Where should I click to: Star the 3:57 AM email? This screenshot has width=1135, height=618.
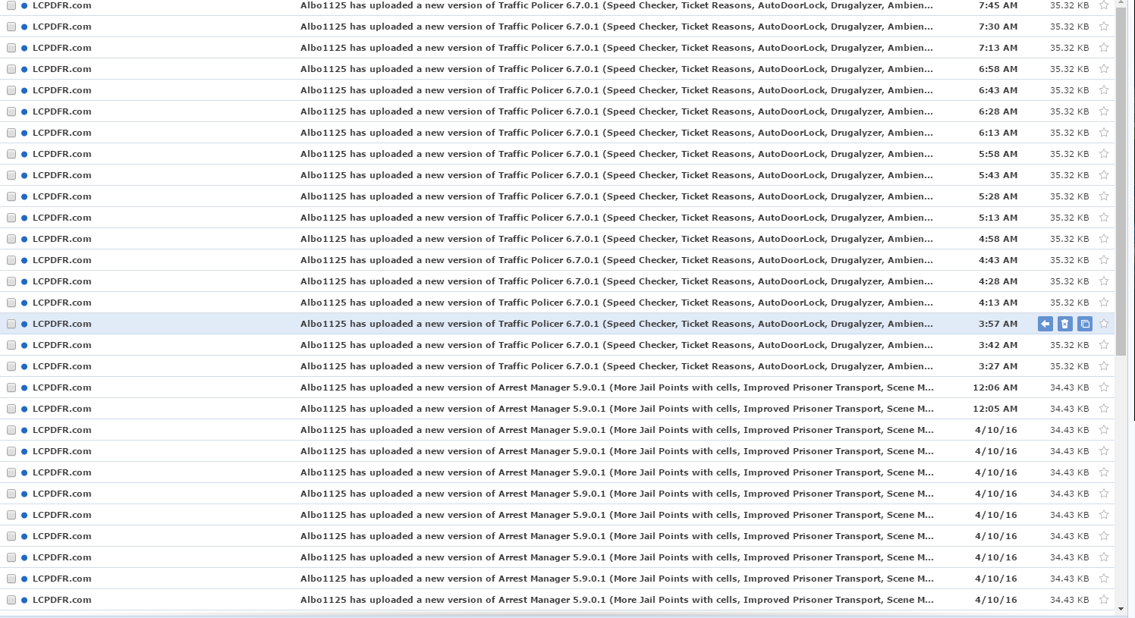(1104, 324)
